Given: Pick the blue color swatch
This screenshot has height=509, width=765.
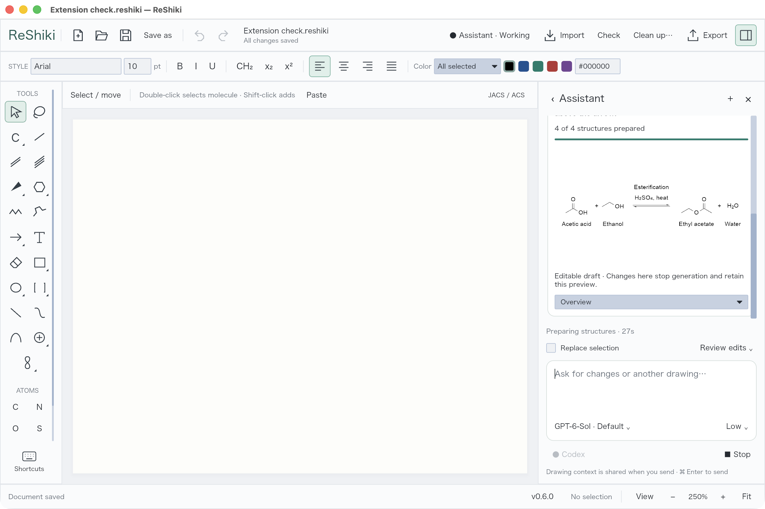Looking at the screenshot, I should point(524,66).
